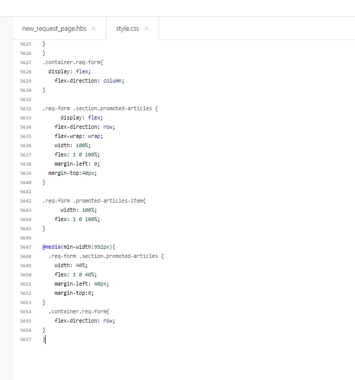Screen dimensions: 355x380
Task: Click 'width: 100%;' on line 5643
Action: click(78, 210)
